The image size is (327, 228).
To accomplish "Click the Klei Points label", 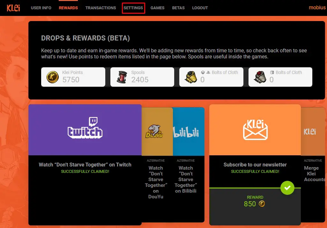I will coord(72,72).
